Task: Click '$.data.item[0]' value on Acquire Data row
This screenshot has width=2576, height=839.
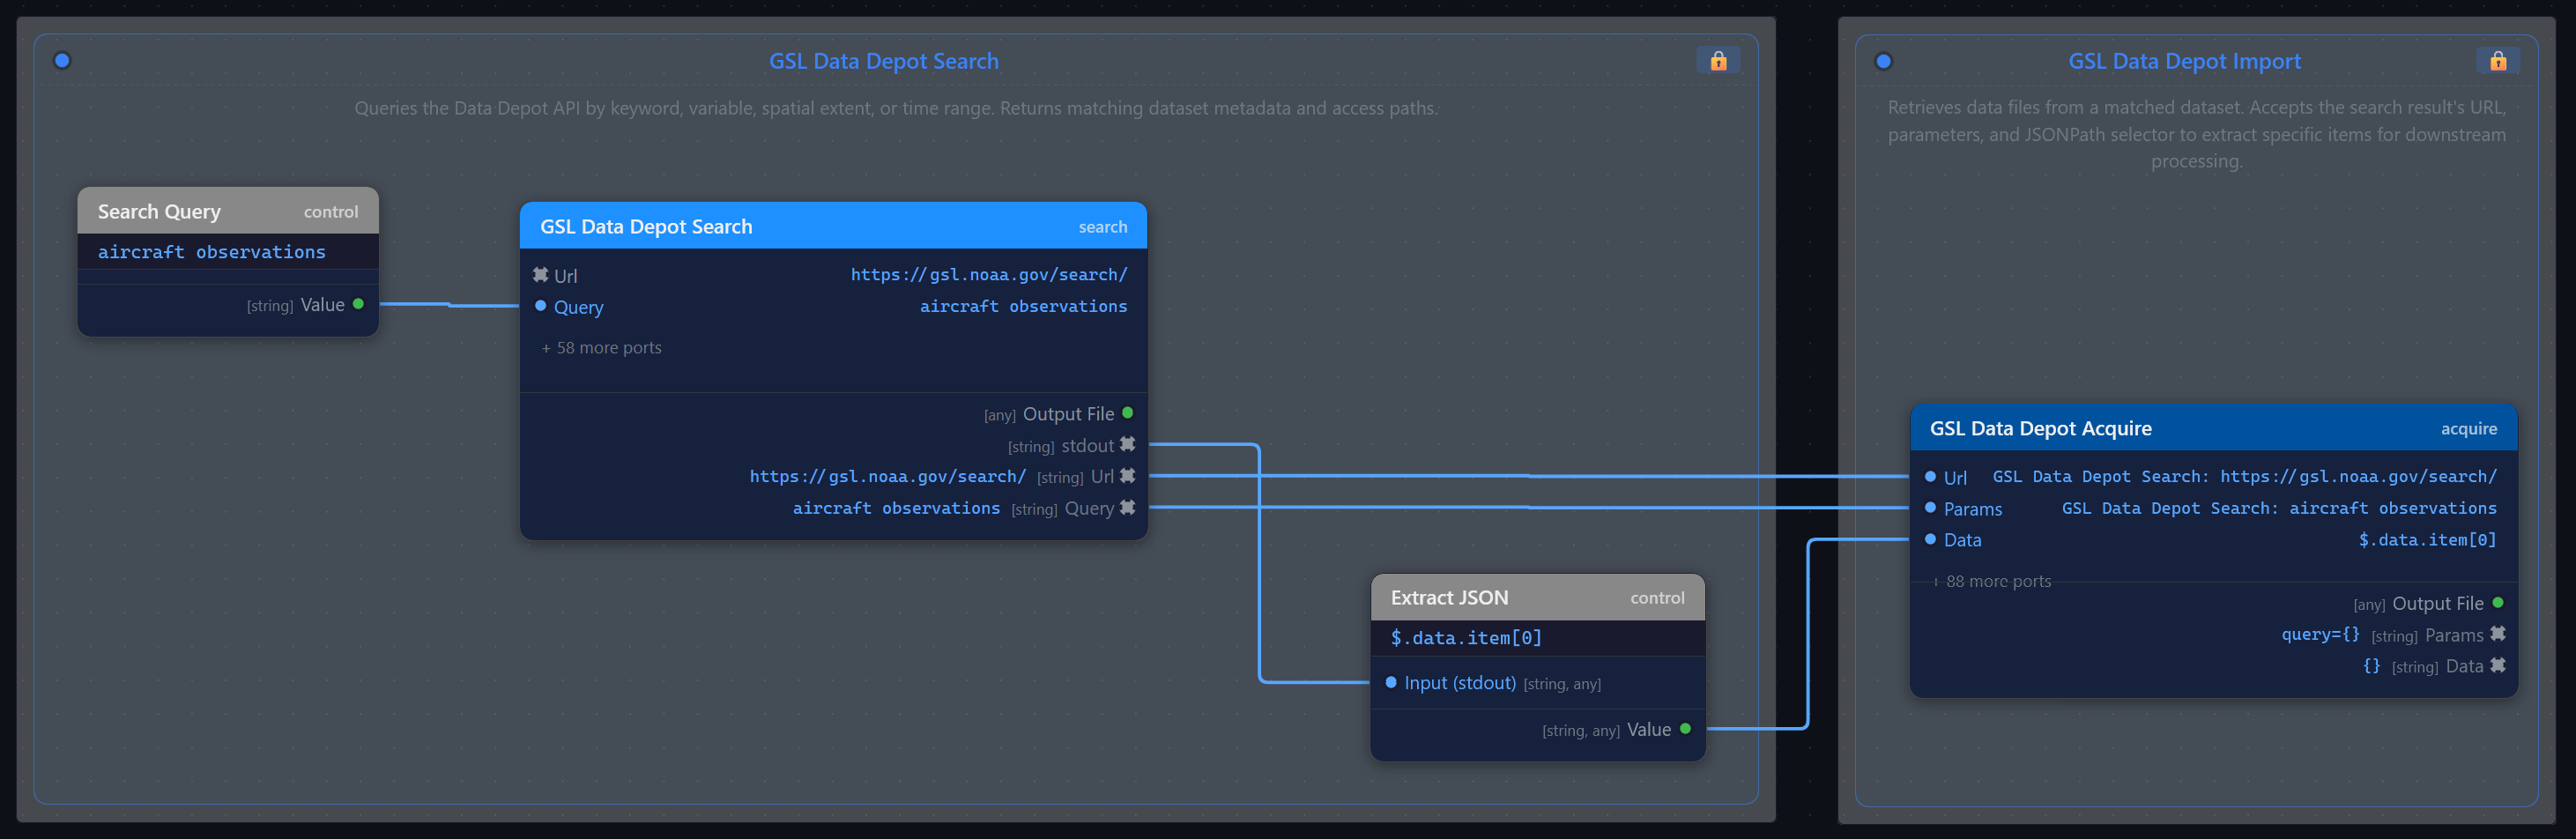Action: coord(2427,539)
